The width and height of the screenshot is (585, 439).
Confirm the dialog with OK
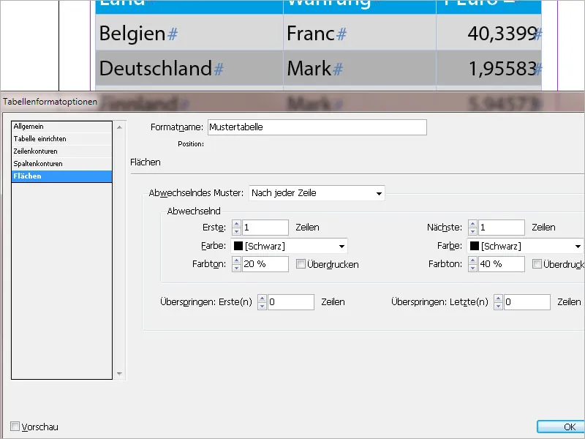coord(566,427)
